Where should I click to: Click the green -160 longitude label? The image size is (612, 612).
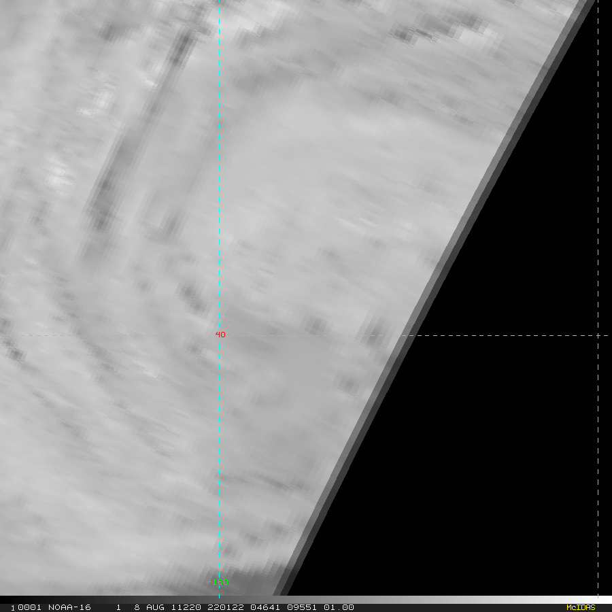pyautogui.click(x=218, y=582)
